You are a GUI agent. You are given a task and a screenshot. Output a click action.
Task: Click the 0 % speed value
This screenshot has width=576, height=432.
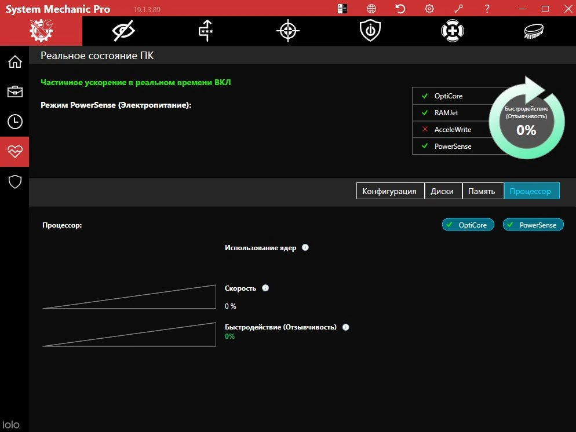pyautogui.click(x=230, y=306)
